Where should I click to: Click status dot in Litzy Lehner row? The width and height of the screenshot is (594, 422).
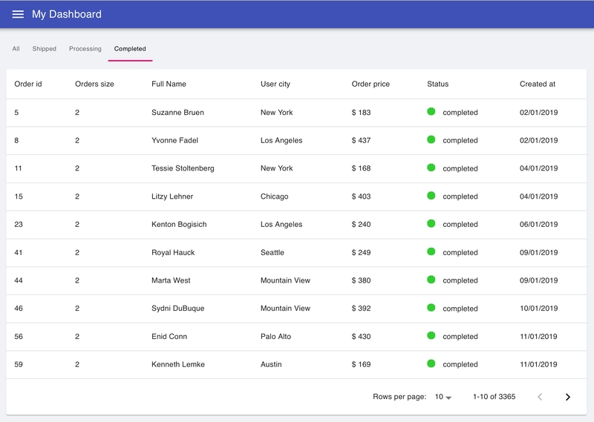[x=431, y=196]
